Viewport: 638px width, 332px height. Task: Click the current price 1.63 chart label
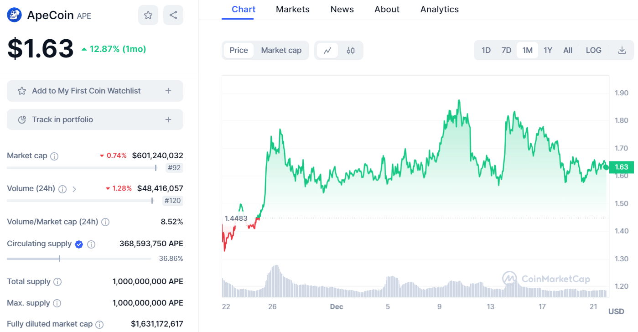(622, 167)
